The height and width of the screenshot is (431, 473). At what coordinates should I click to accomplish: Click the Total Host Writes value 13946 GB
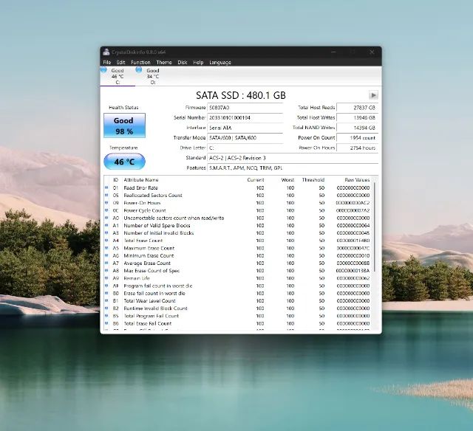point(358,117)
